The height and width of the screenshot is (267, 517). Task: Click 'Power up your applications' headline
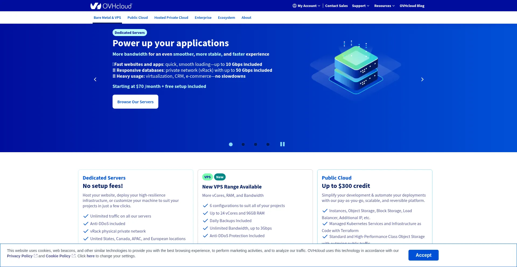(x=171, y=43)
